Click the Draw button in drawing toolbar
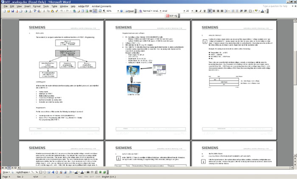This screenshot has width=297, height=179. point(6,172)
